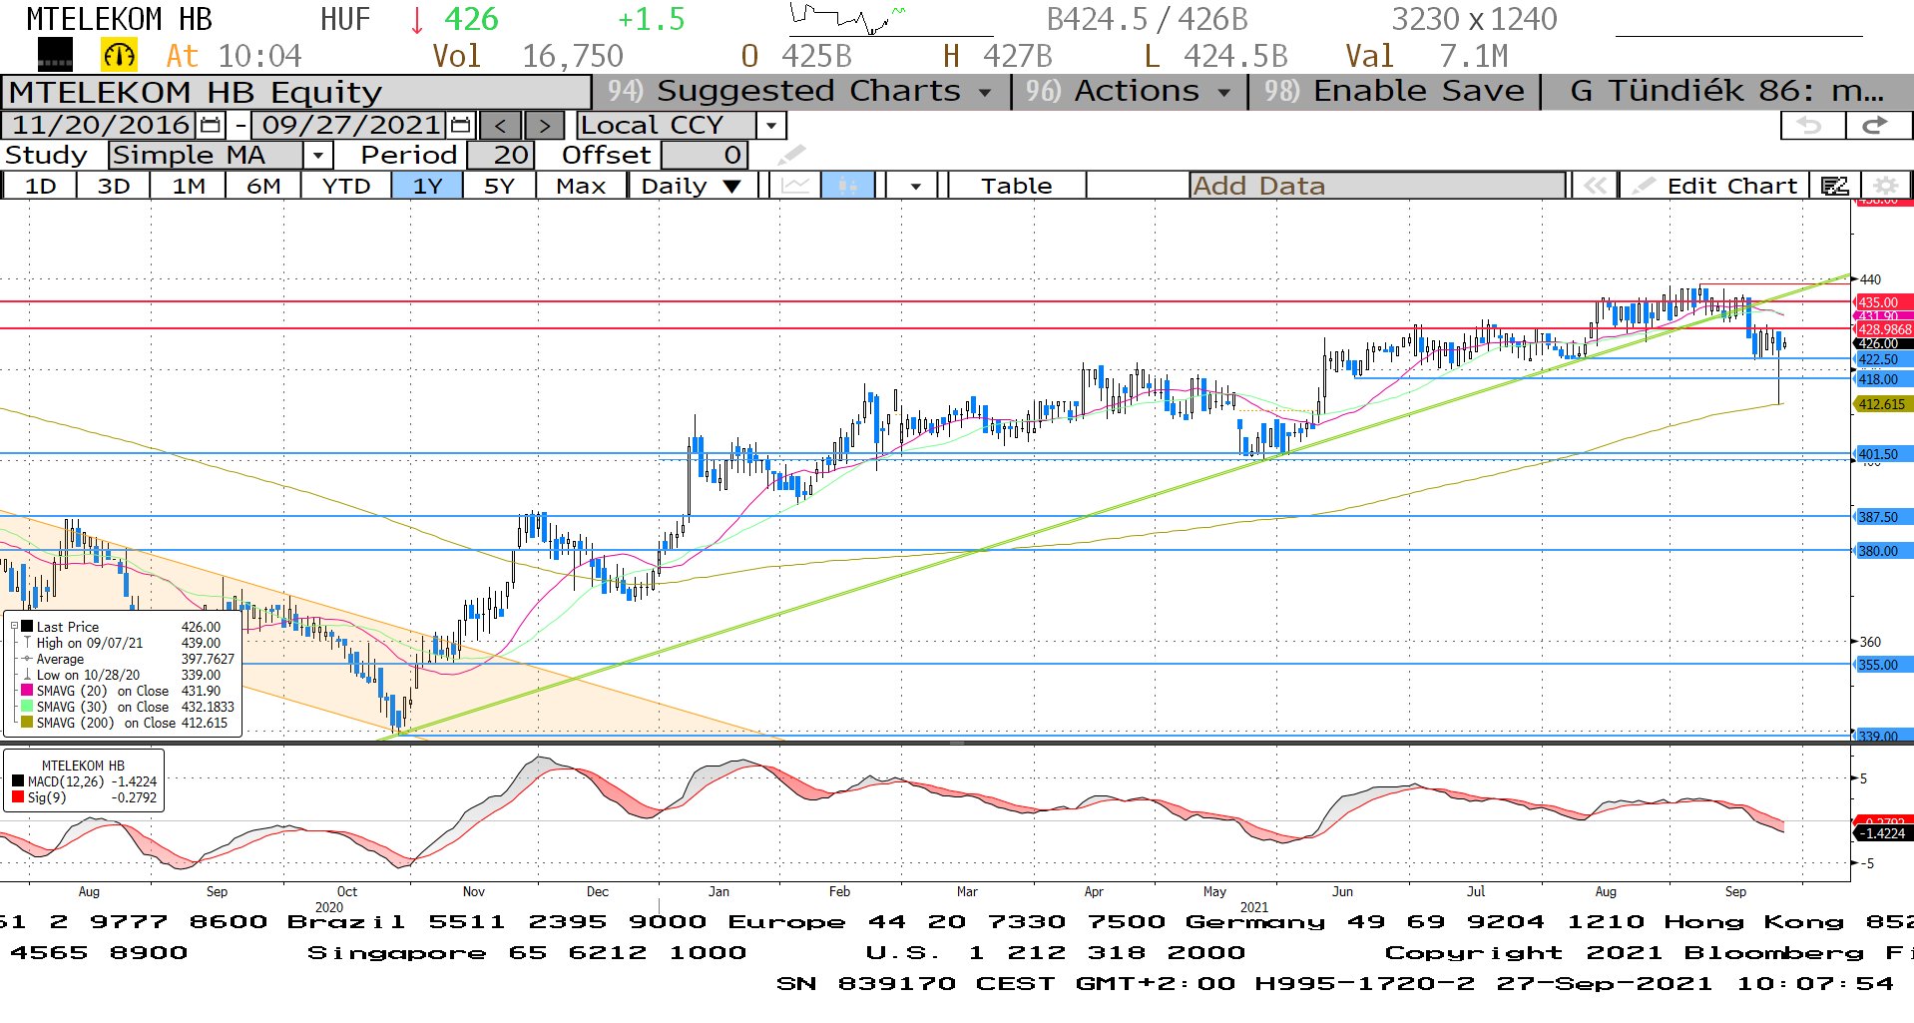The width and height of the screenshot is (1914, 1023).
Task: Select the candlestick chart icon
Action: [848, 186]
